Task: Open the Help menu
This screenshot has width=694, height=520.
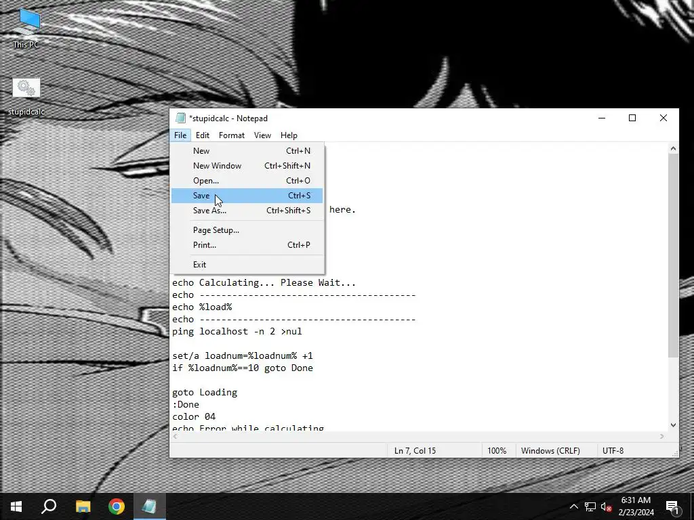Action: tap(289, 135)
